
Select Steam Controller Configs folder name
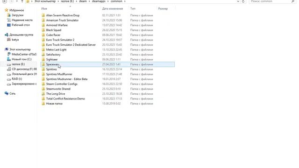pos(62,84)
